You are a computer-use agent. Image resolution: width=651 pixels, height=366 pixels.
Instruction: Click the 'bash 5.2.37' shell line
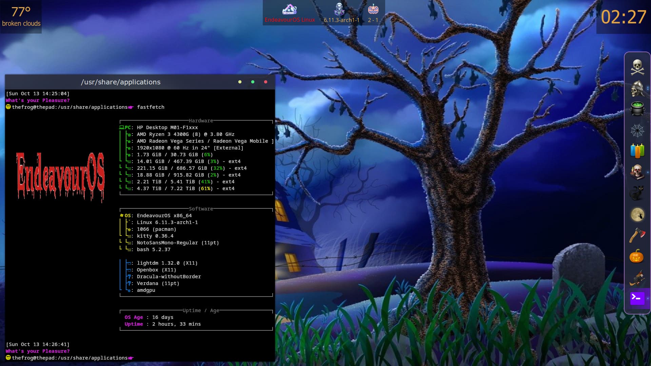(154, 249)
